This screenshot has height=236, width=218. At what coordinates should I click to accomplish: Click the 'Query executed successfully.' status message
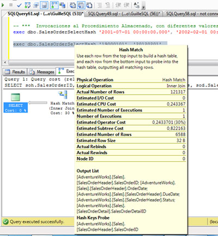[x=37, y=222]
